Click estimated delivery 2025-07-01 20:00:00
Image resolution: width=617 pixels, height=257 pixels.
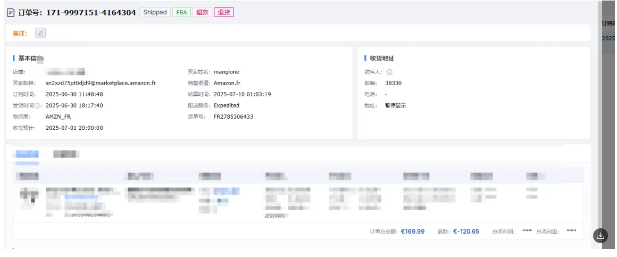tap(74, 128)
